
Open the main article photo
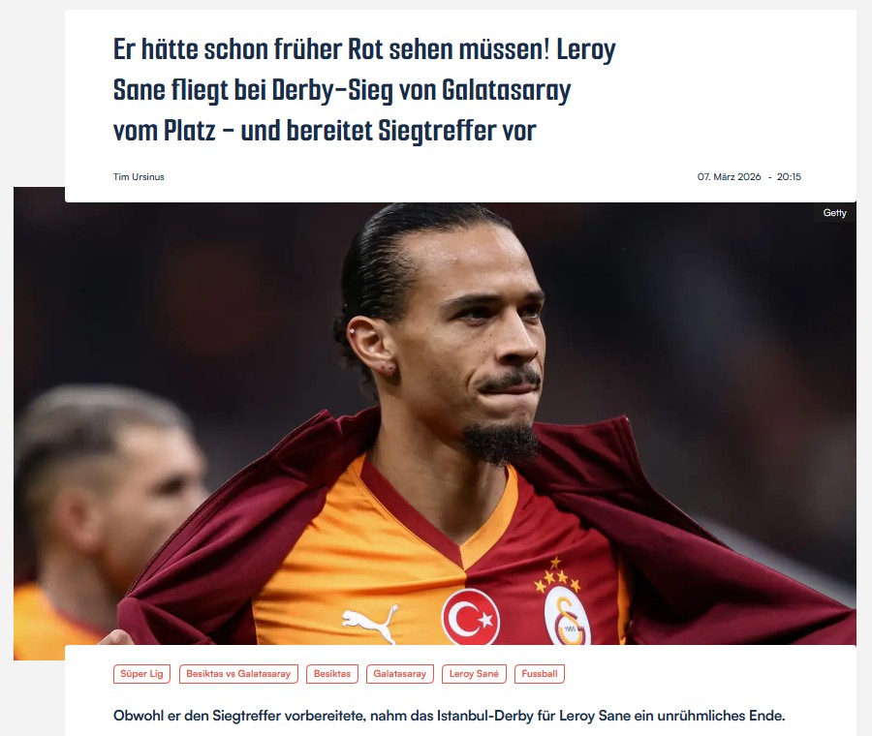tap(435, 423)
